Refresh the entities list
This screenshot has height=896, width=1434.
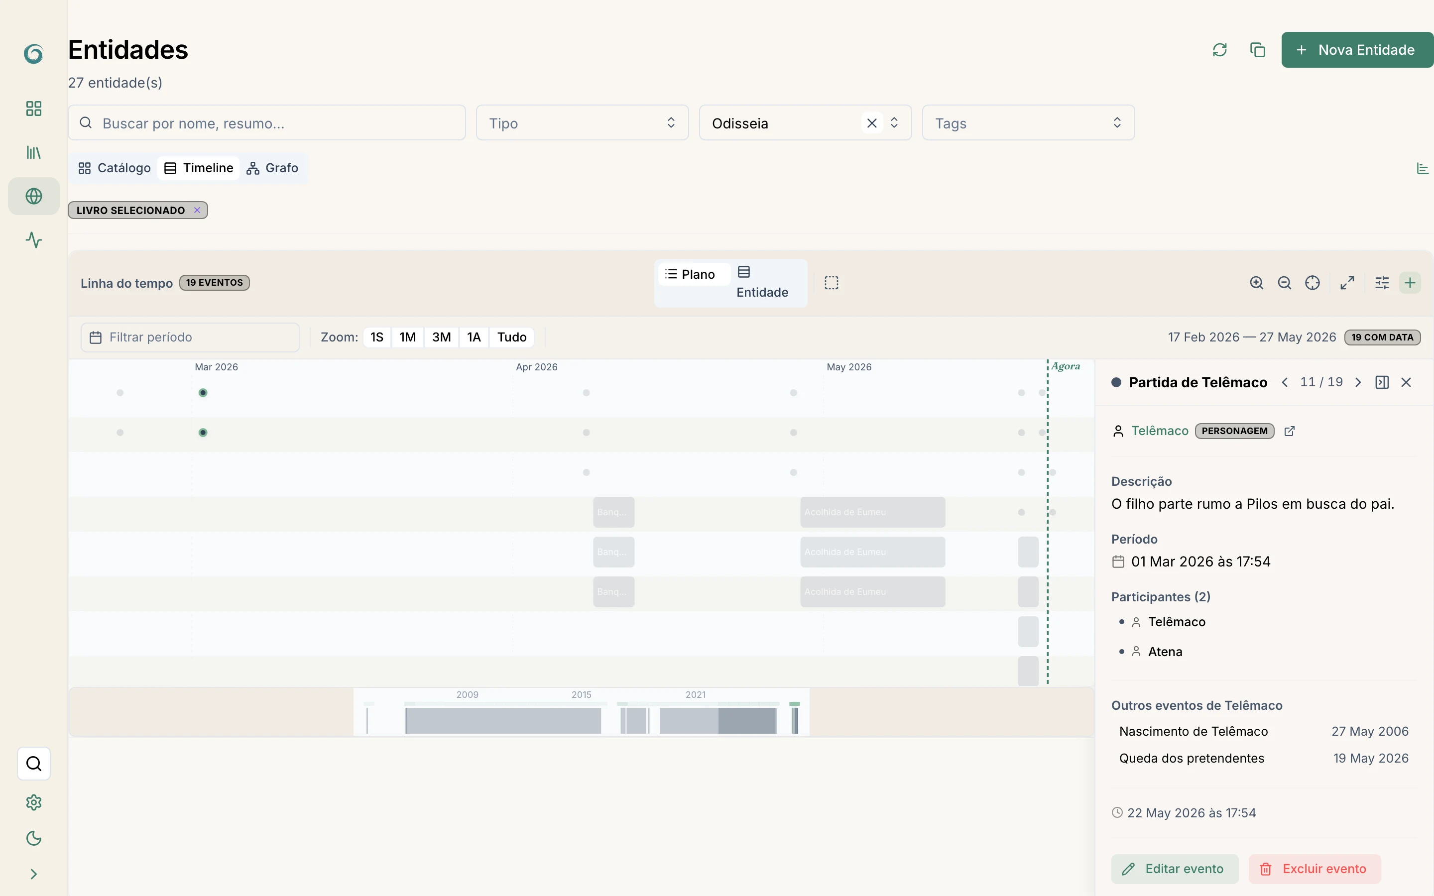(1219, 50)
